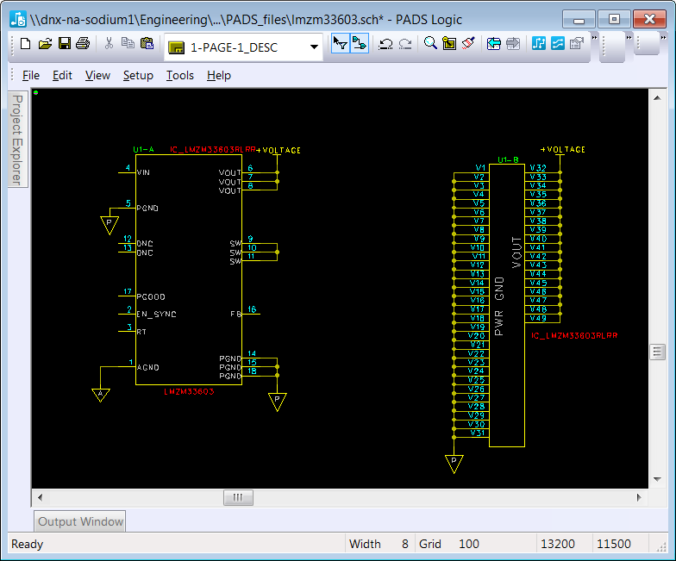This screenshot has width=676, height=561.
Task: Open Properties toolbar icon
Action: point(576,43)
